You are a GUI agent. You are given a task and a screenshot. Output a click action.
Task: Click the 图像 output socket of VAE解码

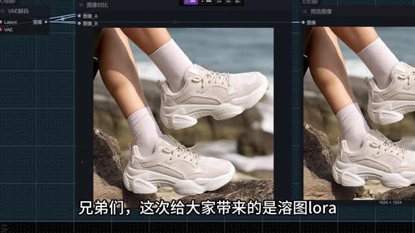coord(46,22)
